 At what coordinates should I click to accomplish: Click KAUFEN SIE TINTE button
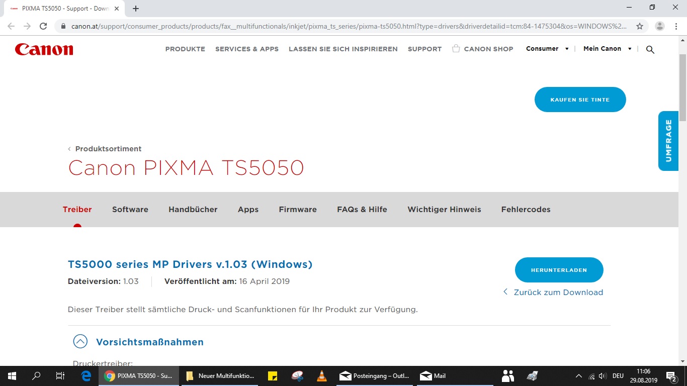tap(580, 100)
